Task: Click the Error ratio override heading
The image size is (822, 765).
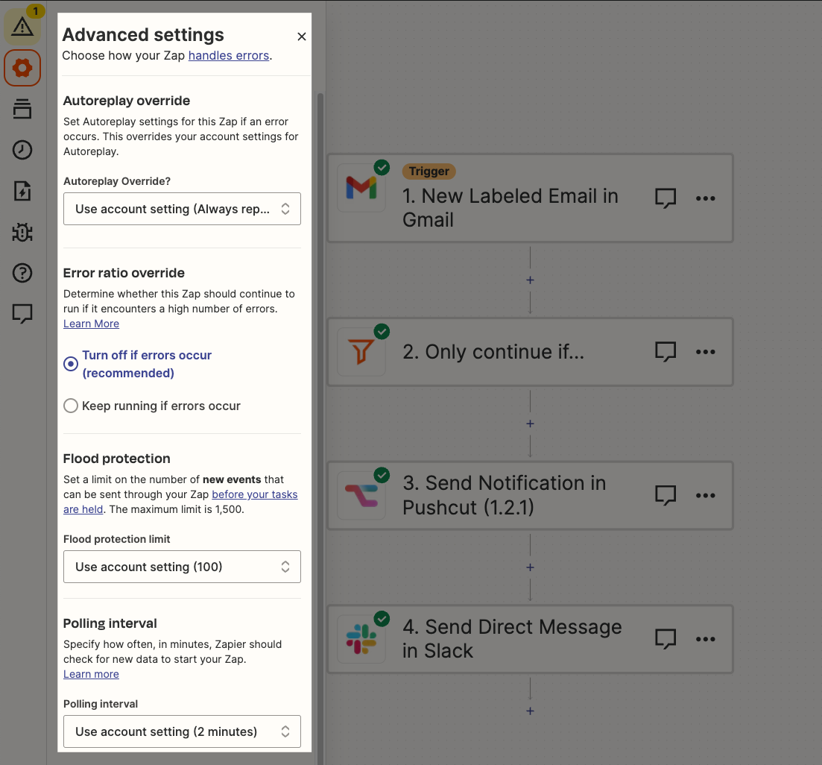Action: [x=124, y=273]
